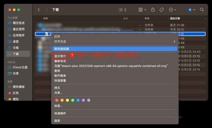Screen dimensions: 212x128
Task: Open the more actions ellipsis menu
Action: point(172,10)
